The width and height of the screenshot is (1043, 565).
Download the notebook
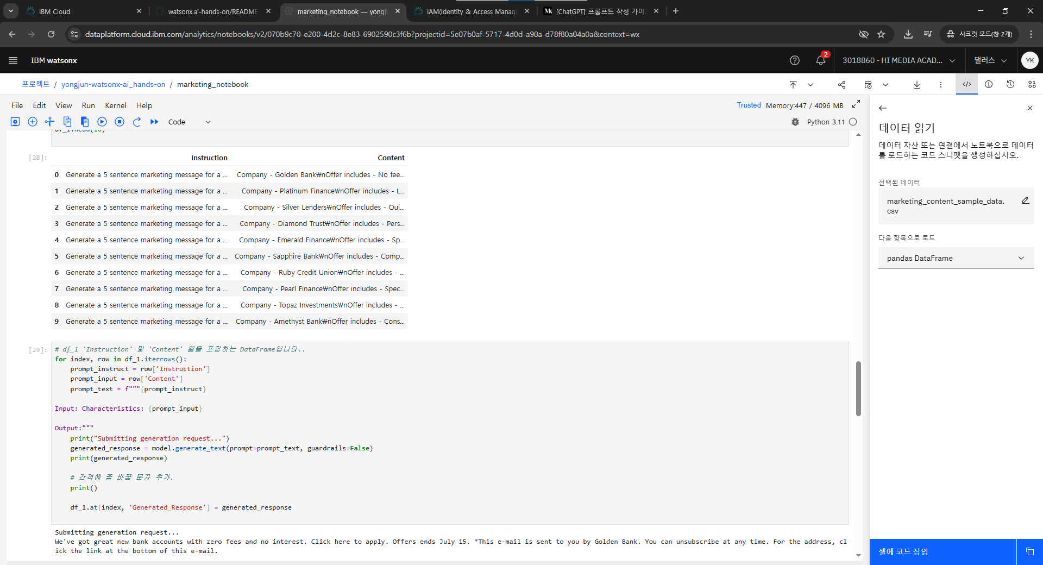point(917,85)
